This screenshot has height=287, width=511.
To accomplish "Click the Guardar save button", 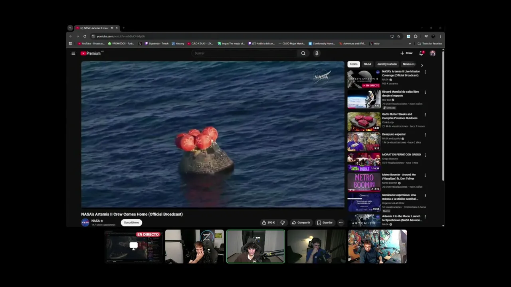I will coord(325,222).
